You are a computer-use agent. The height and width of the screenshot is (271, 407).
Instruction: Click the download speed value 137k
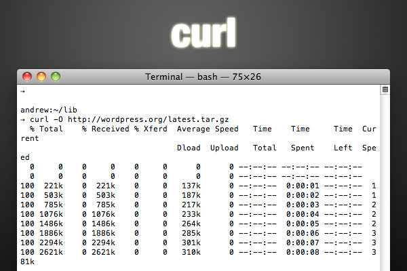click(191, 186)
